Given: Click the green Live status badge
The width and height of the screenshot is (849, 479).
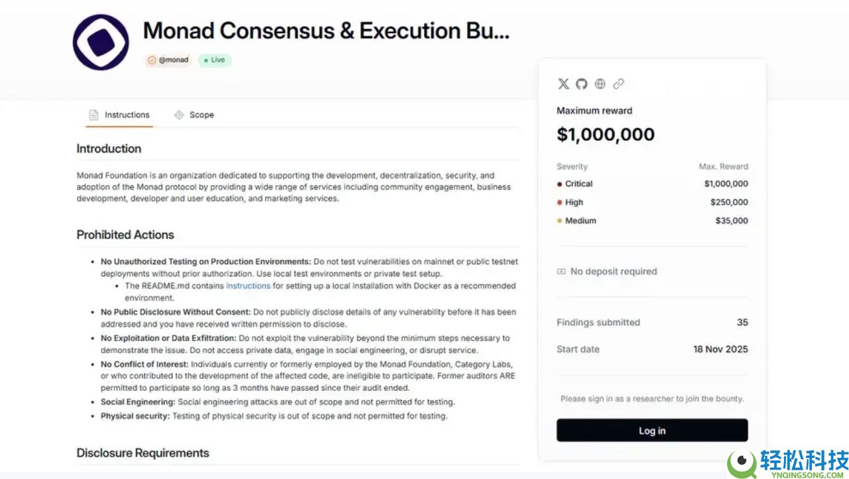Looking at the screenshot, I should tap(214, 60).
